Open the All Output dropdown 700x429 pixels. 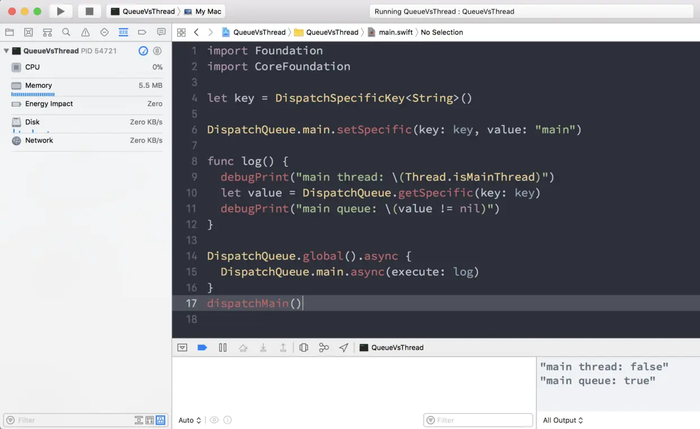coord(562,420)
